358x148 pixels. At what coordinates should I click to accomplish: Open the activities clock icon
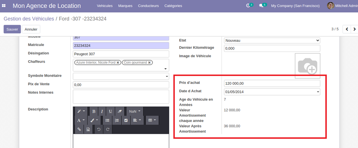click(249, 6)
